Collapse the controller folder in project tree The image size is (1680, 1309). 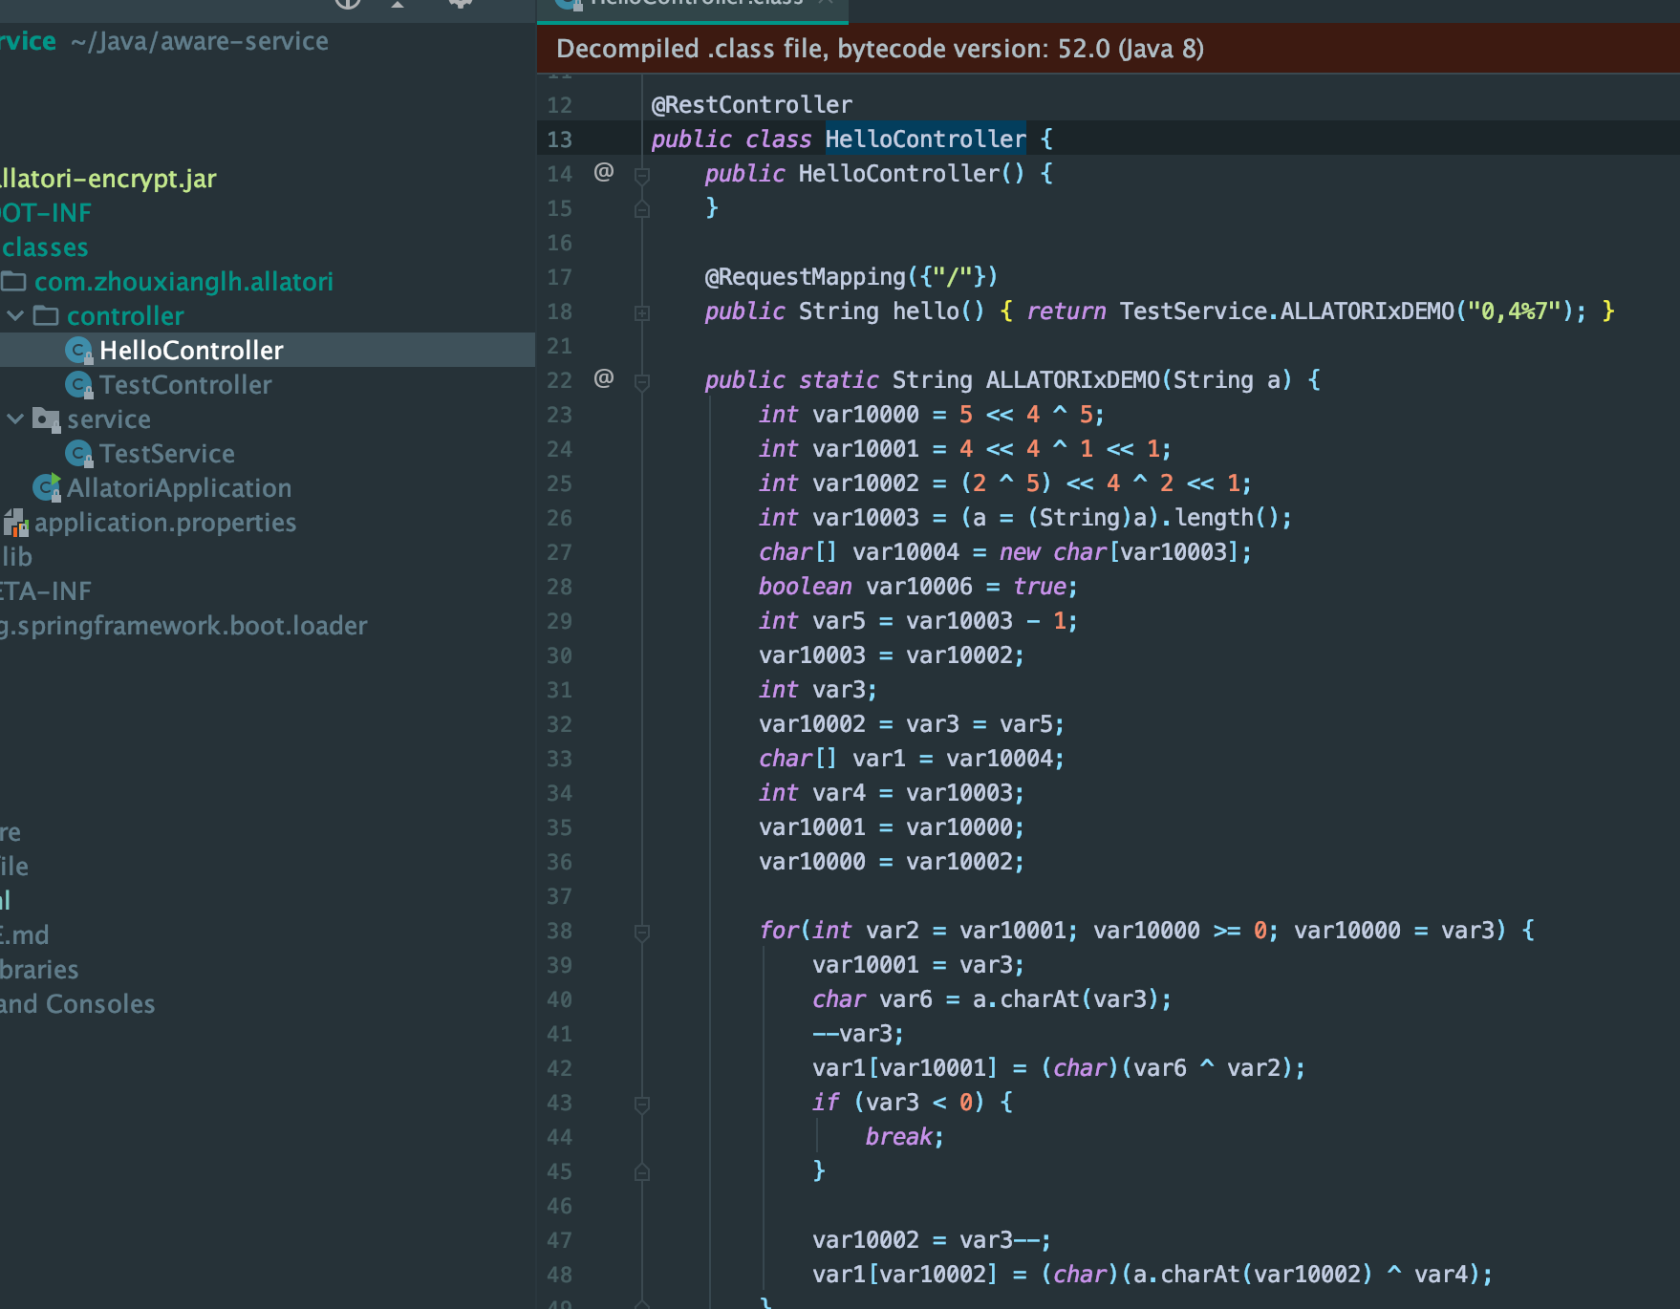coord(16,316)
